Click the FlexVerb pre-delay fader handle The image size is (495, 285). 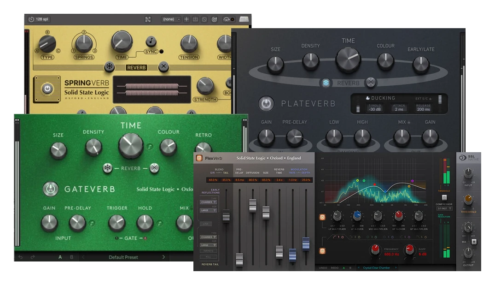pos(239,259)
